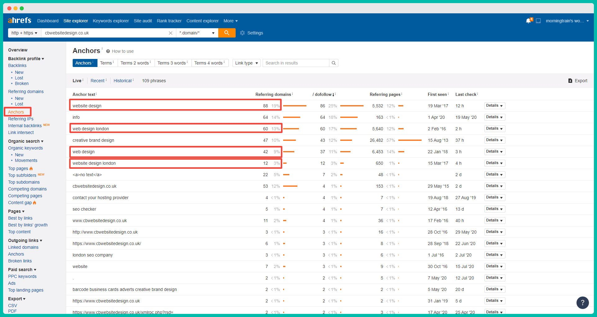This screenshot has width=597, height=317.
Task: Click the How to use link
Action: (123, 51)
